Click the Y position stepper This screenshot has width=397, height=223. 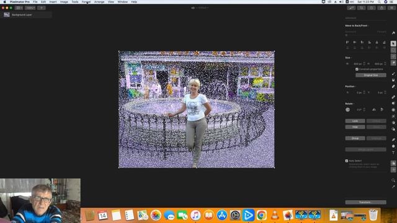point(385,92)
